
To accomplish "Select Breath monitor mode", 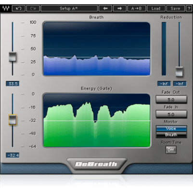I will point(171,135).
